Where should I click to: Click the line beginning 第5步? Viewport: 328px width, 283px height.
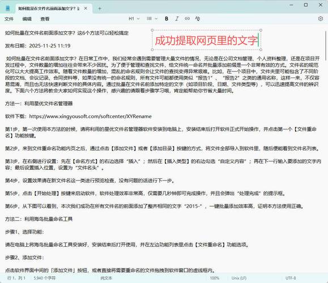[x=146, y=194]
